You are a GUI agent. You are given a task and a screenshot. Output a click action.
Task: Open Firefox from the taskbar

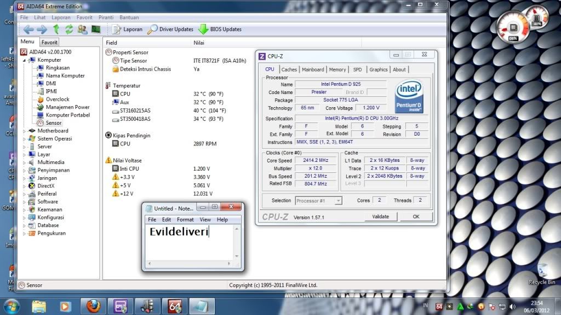point(93,306)
